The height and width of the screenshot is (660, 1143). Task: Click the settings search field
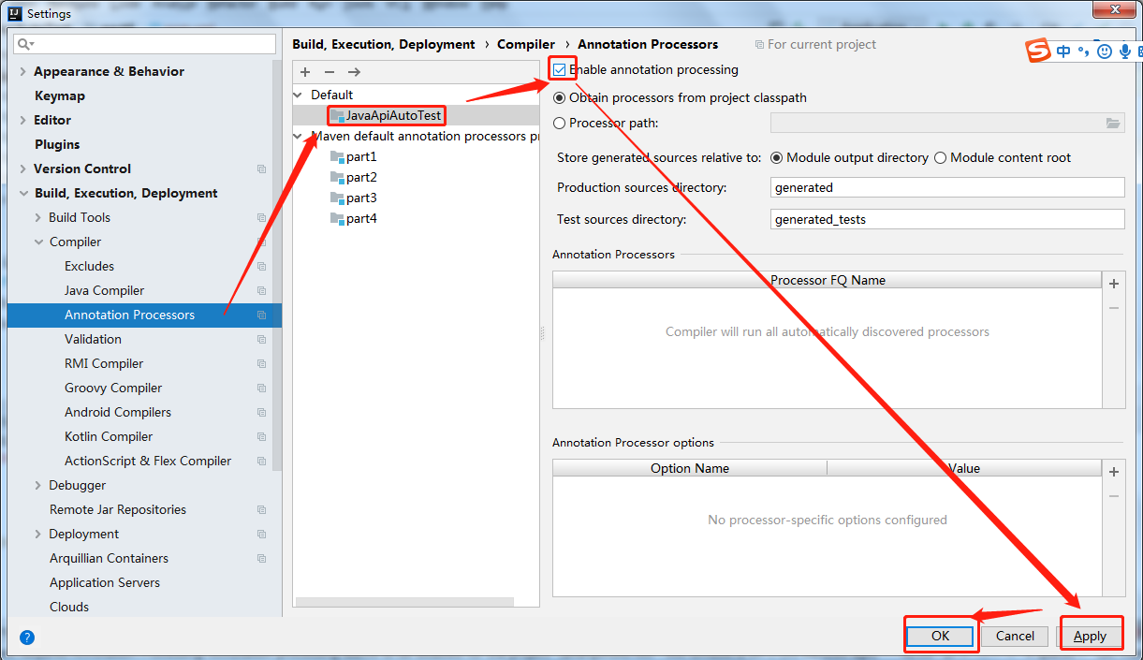point(144,44)
